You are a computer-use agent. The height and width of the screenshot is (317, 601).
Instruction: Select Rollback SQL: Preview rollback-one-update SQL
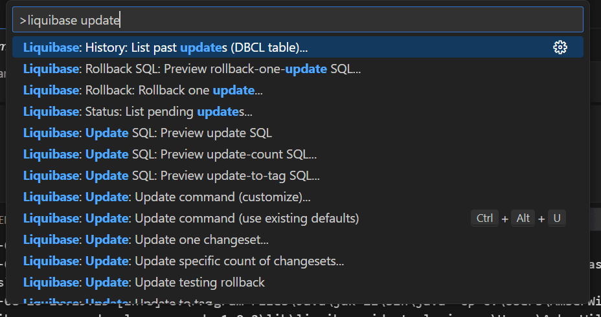click(192, 69)
